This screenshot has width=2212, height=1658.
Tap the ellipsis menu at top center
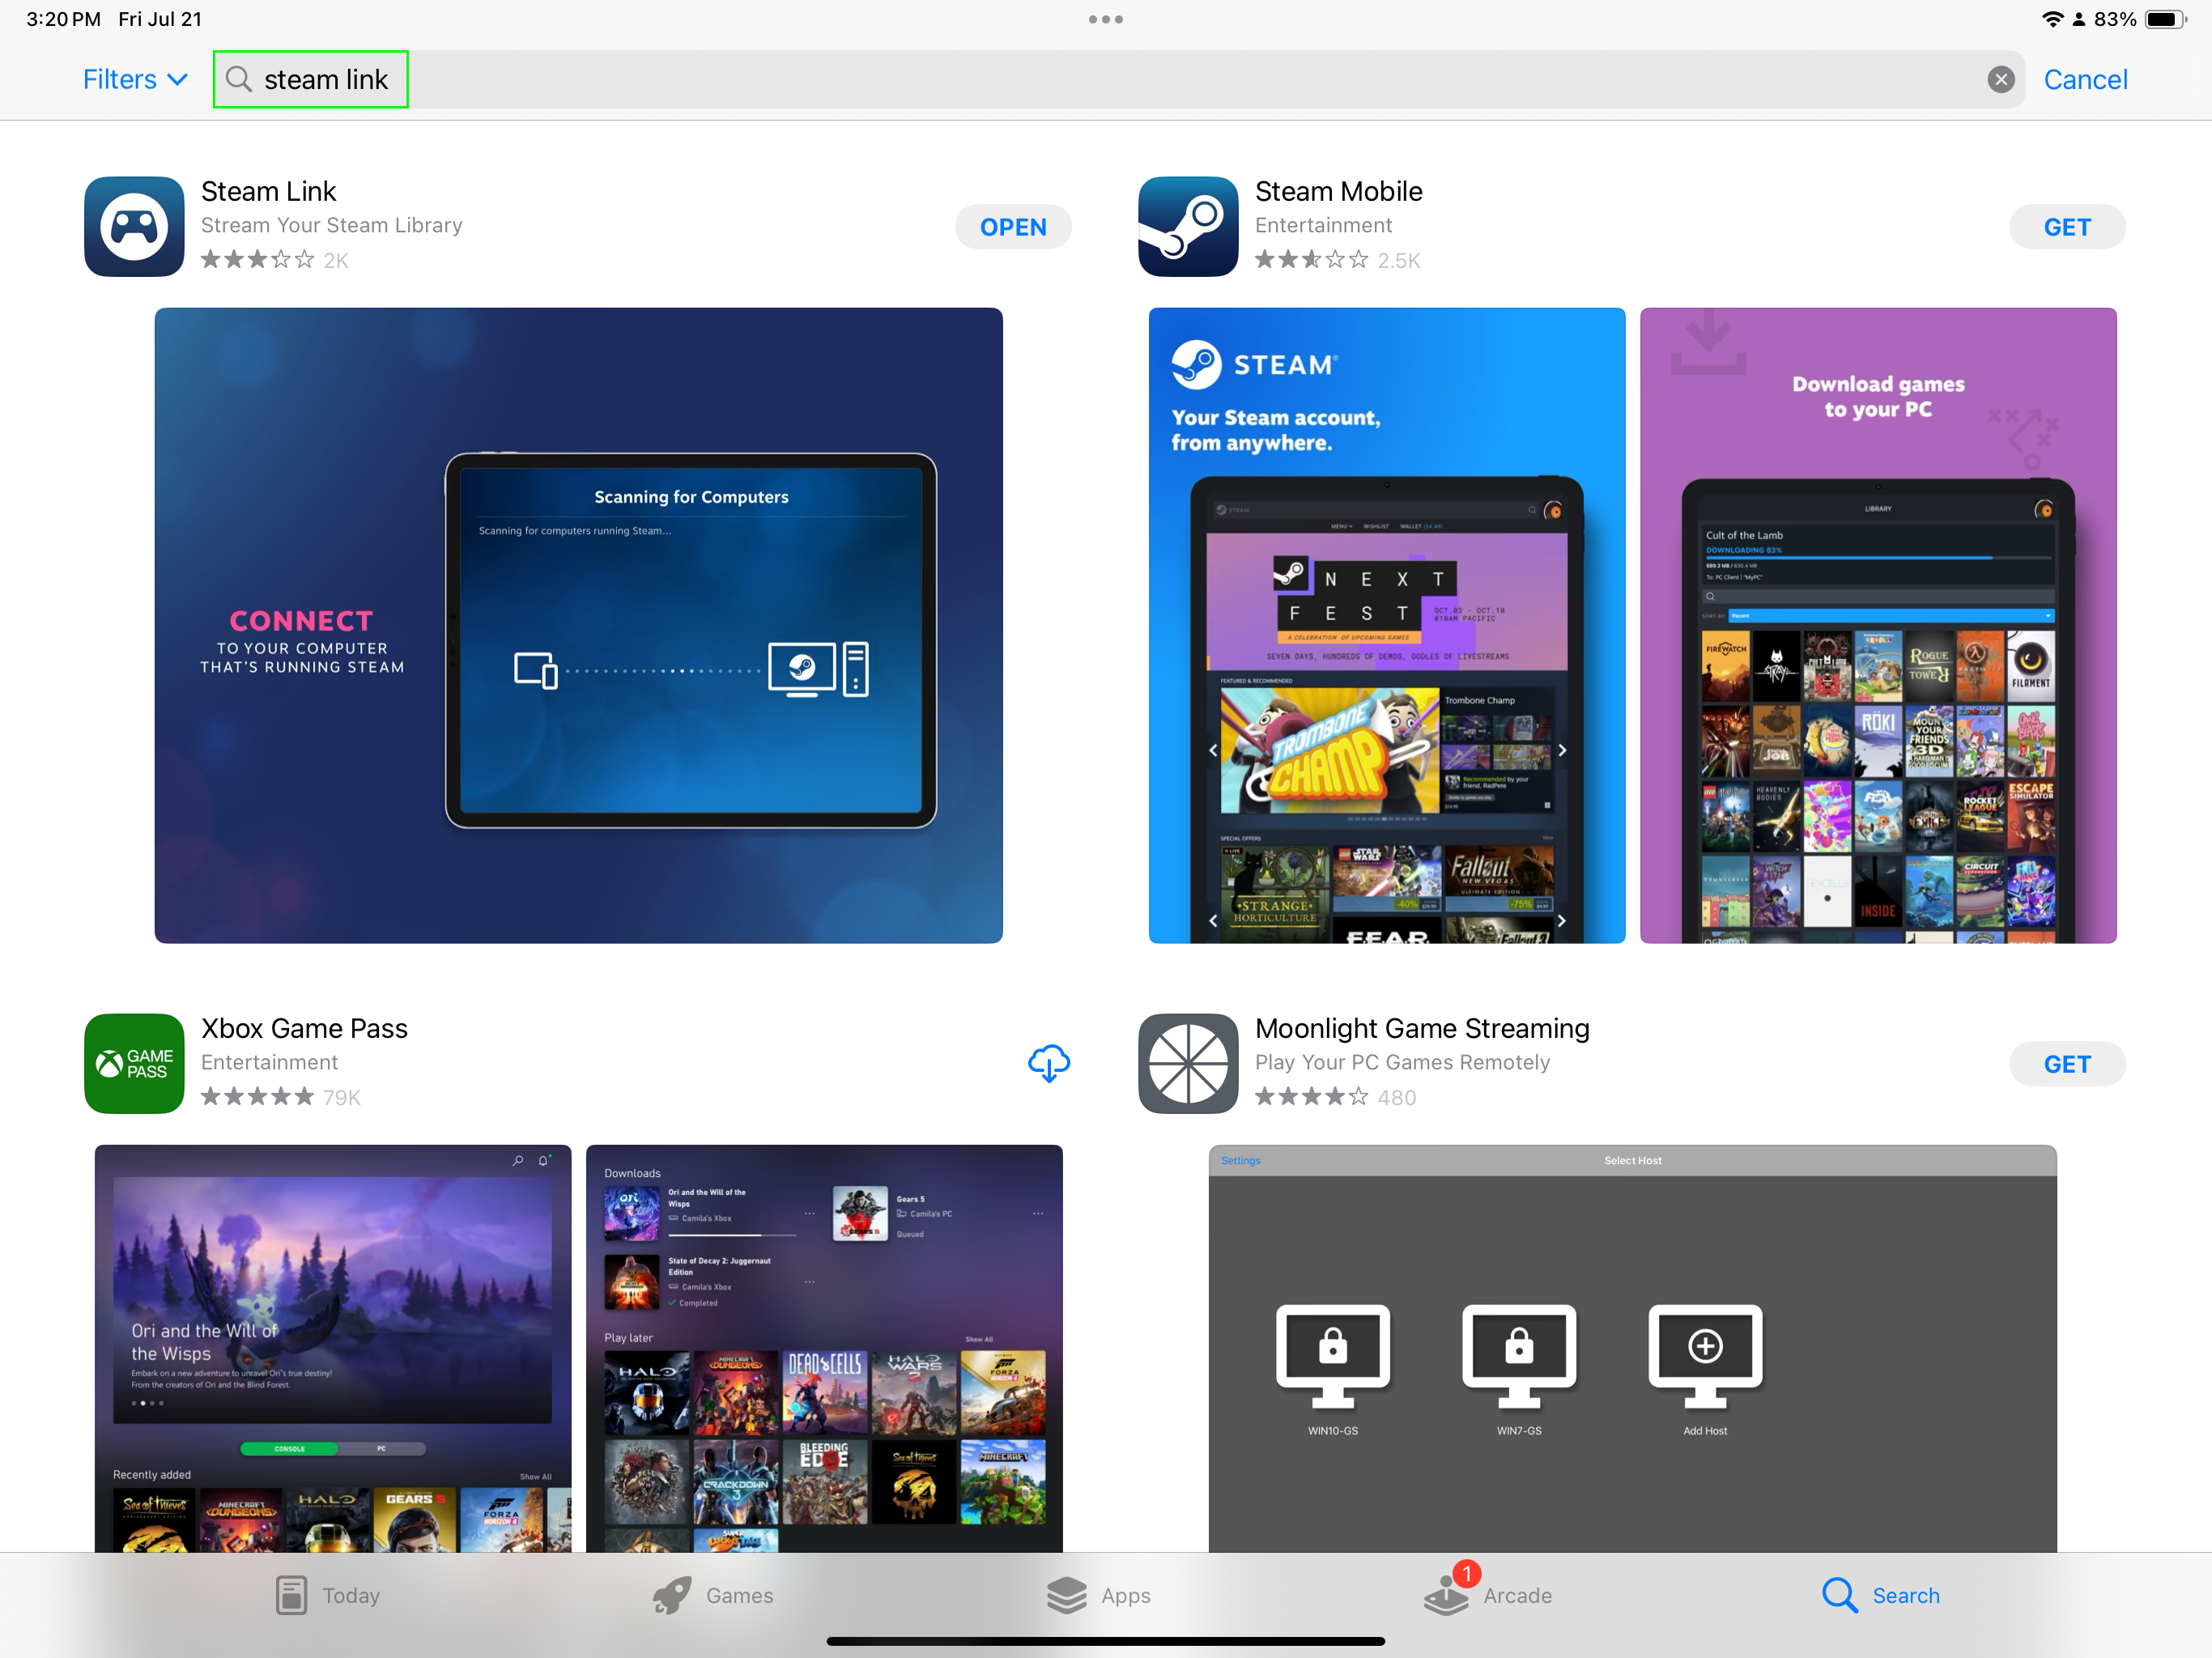click(1106, 18)
